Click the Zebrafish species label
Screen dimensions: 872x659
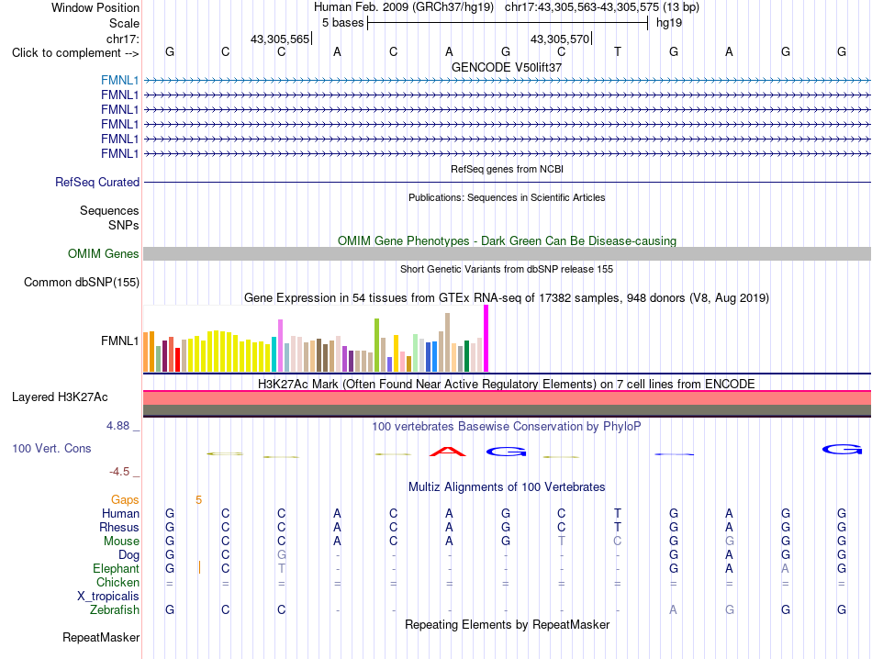pyautogui.click(x=115, y=610)
